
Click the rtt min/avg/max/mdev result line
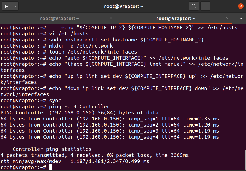(x=75, y=161)
